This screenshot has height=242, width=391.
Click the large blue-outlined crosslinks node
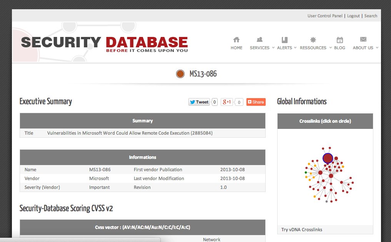click(328, 158)
